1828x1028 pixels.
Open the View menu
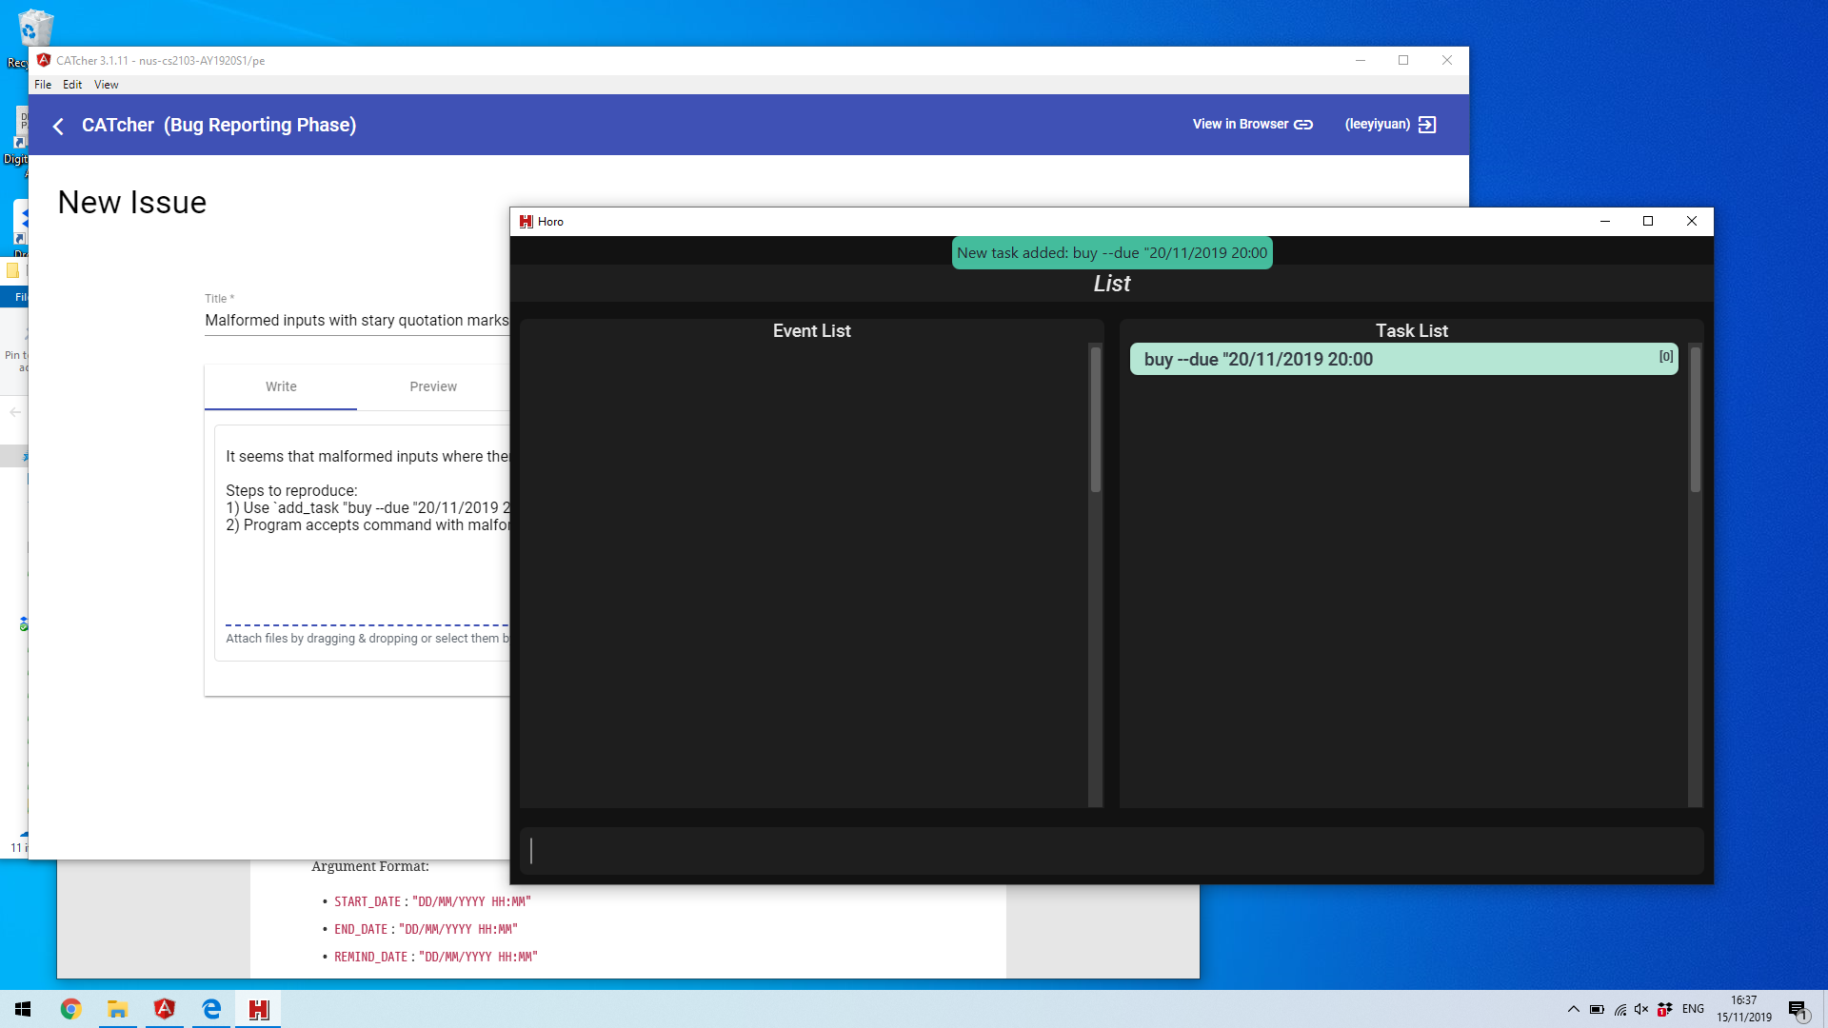click(x=106, y=85)
